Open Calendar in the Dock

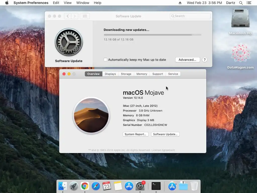click(107, 186)
